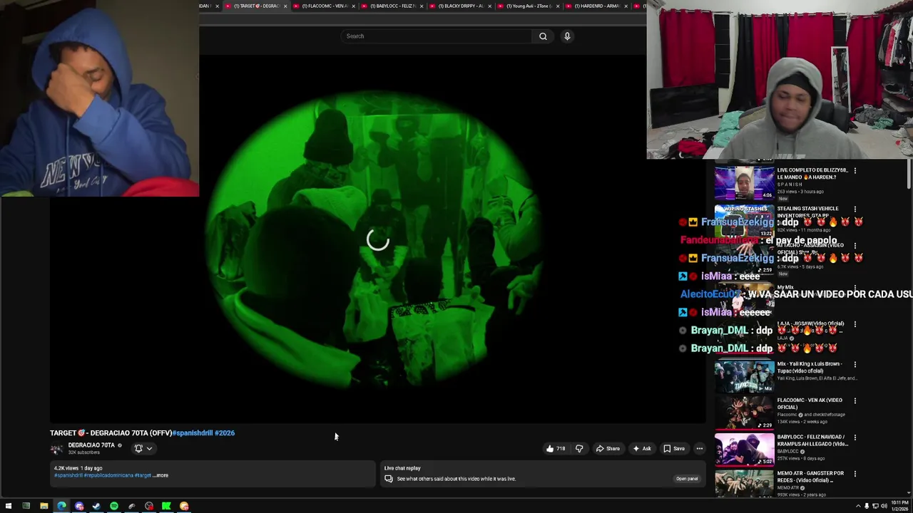Open DEGRACIAO 70TA channel avatar
This screenshot has height=513, width=913.
56,449
